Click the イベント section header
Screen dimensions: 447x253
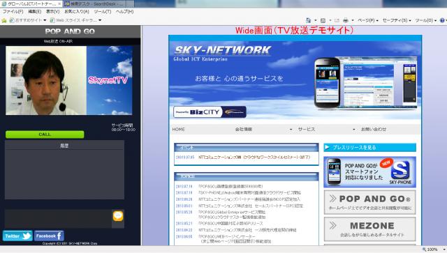(x=247, y=148)
